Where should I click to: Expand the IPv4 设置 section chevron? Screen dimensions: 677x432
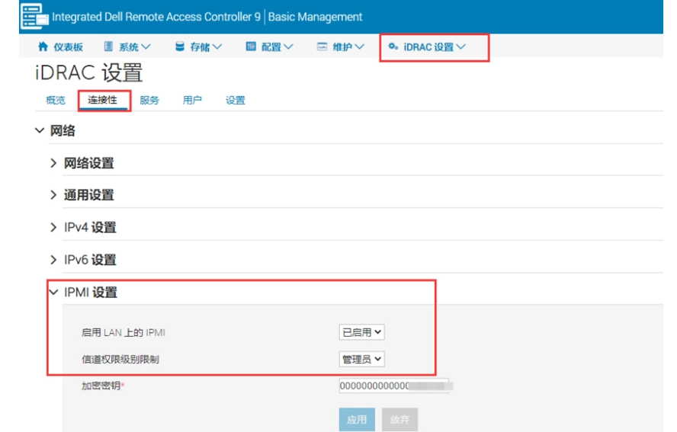tap(53, 228)
